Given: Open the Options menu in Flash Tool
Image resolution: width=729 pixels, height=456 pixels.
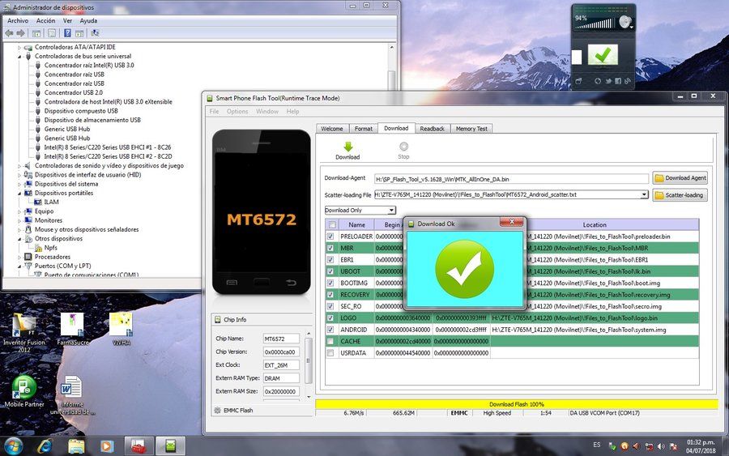Looking at the screenshot, I should point(237,112).
